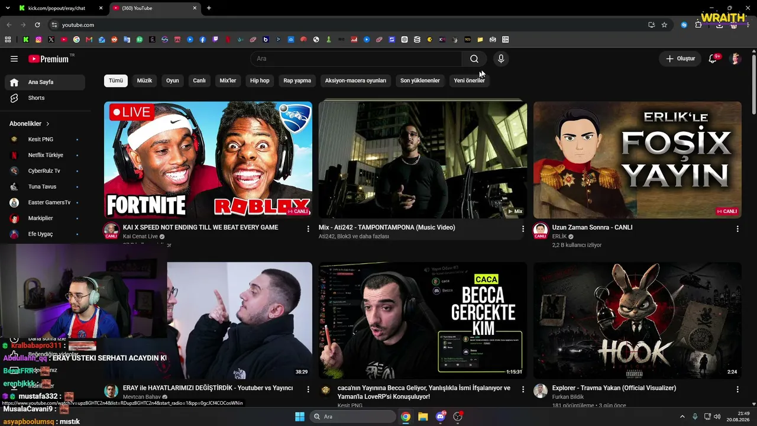Open YouTube notifications bell
The width and height of the screenshot is (757, 426).
(x=713, y=59)
